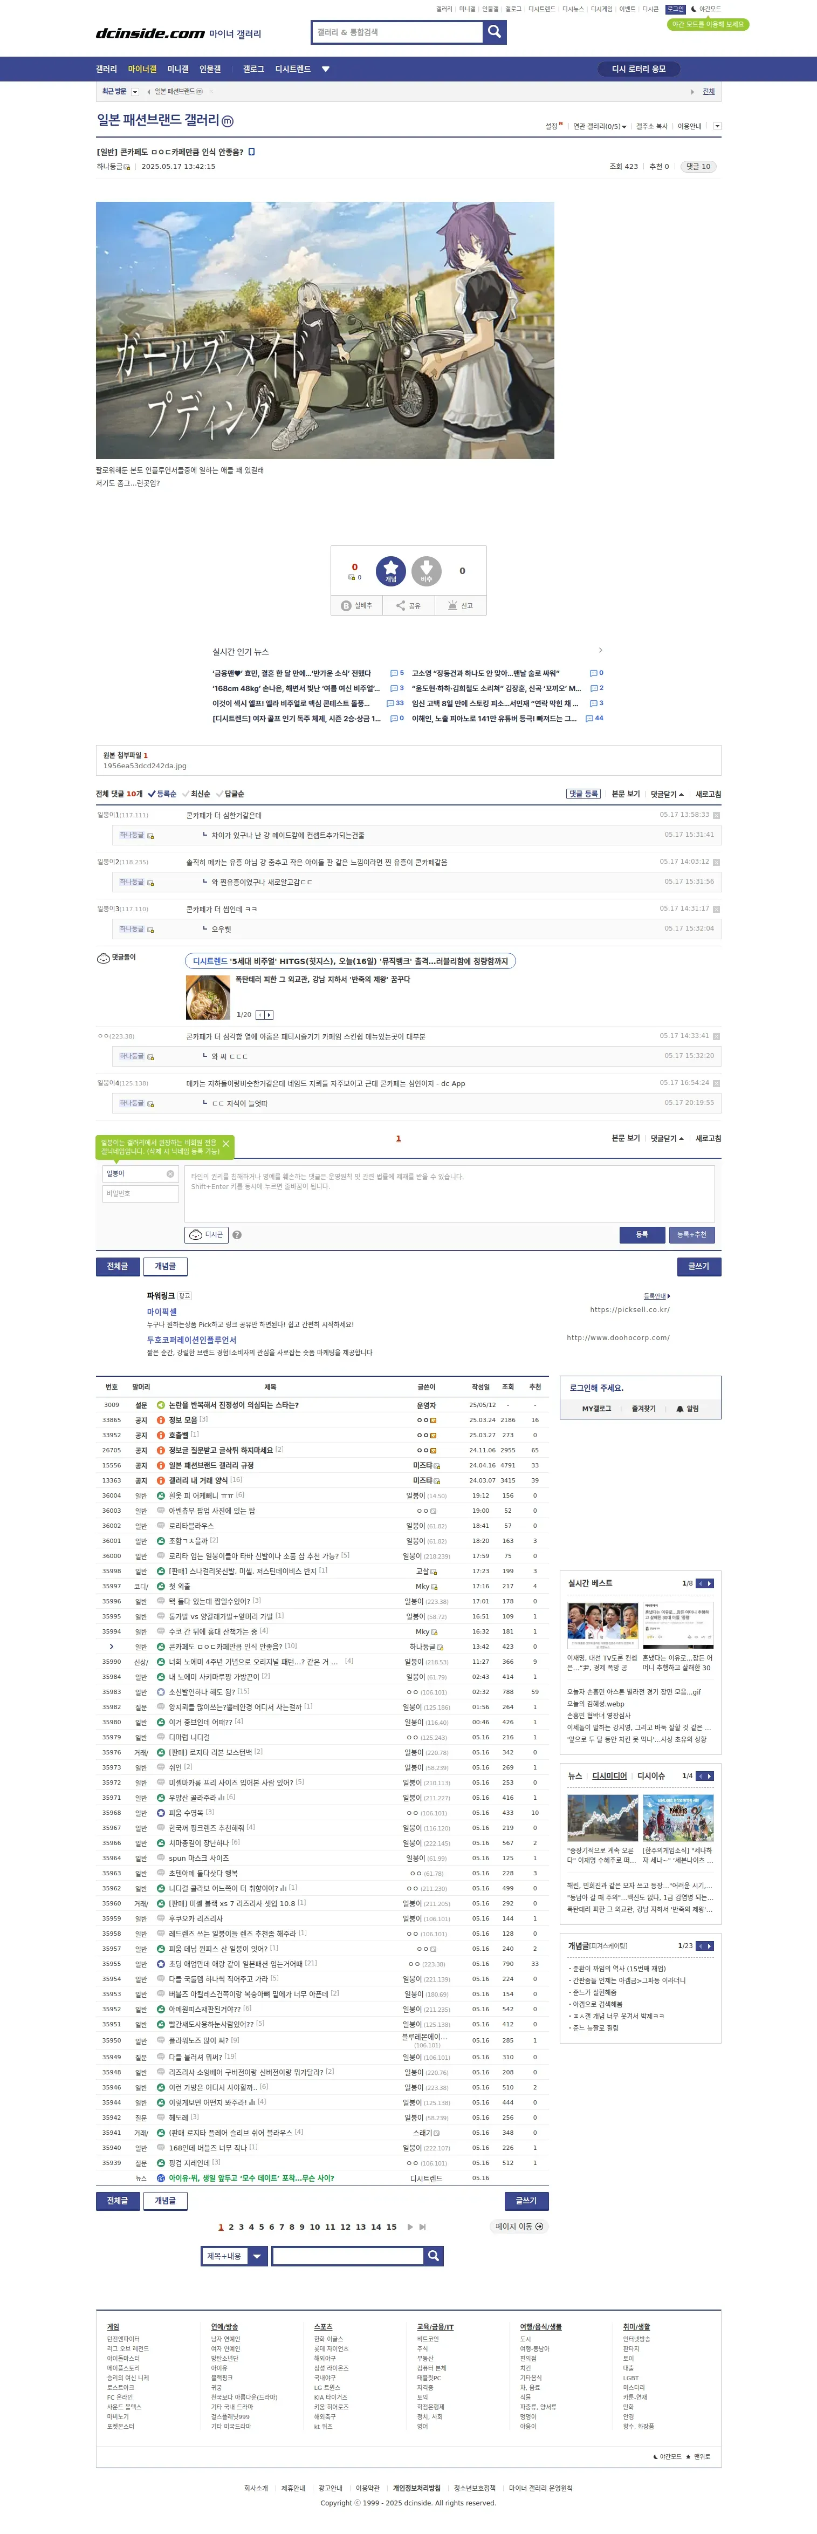Toggle 댓글닫기 below the comments
The image size is (817, 2534).
click(x=667, y=1138)
